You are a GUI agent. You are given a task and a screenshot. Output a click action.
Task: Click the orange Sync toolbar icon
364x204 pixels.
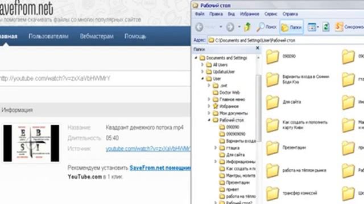tap(339, 27)
